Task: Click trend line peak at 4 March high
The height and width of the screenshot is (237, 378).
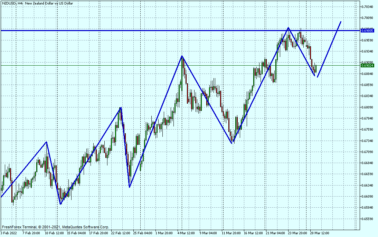Action: pos(182,56)
